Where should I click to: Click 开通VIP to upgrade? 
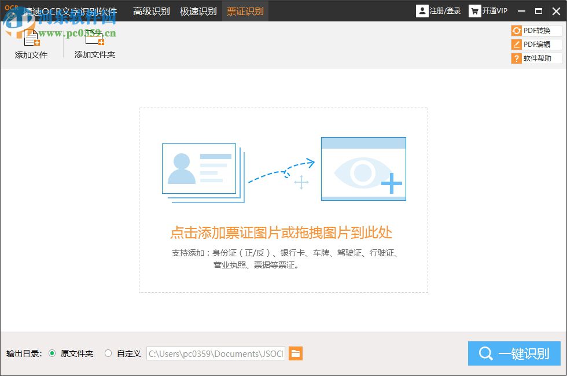coord(495,10)
